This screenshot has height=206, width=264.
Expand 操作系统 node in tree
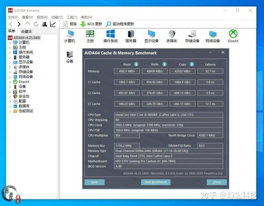click(10, 53)
